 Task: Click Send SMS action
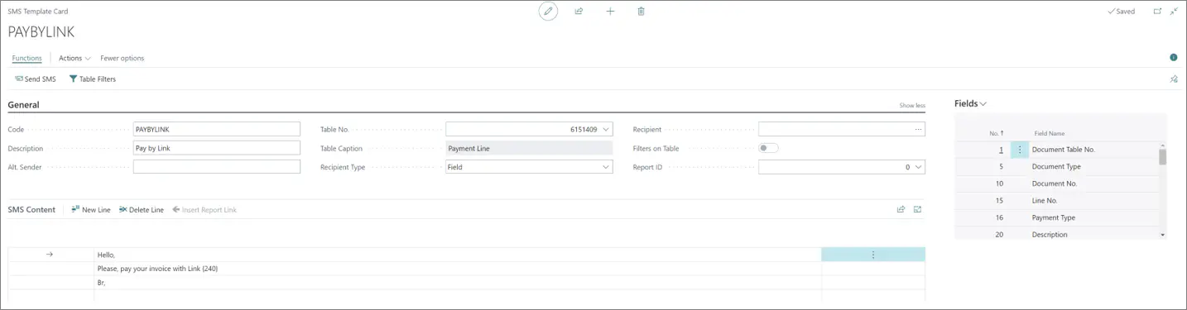[x=36, y=79]
